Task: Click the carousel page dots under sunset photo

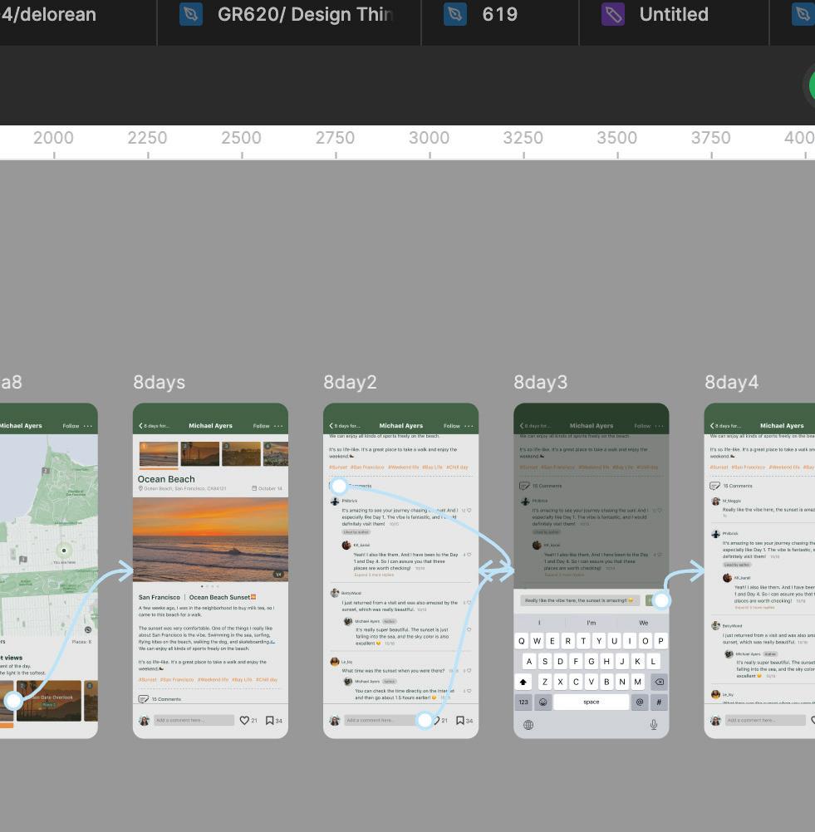Action: coord(209,586)
